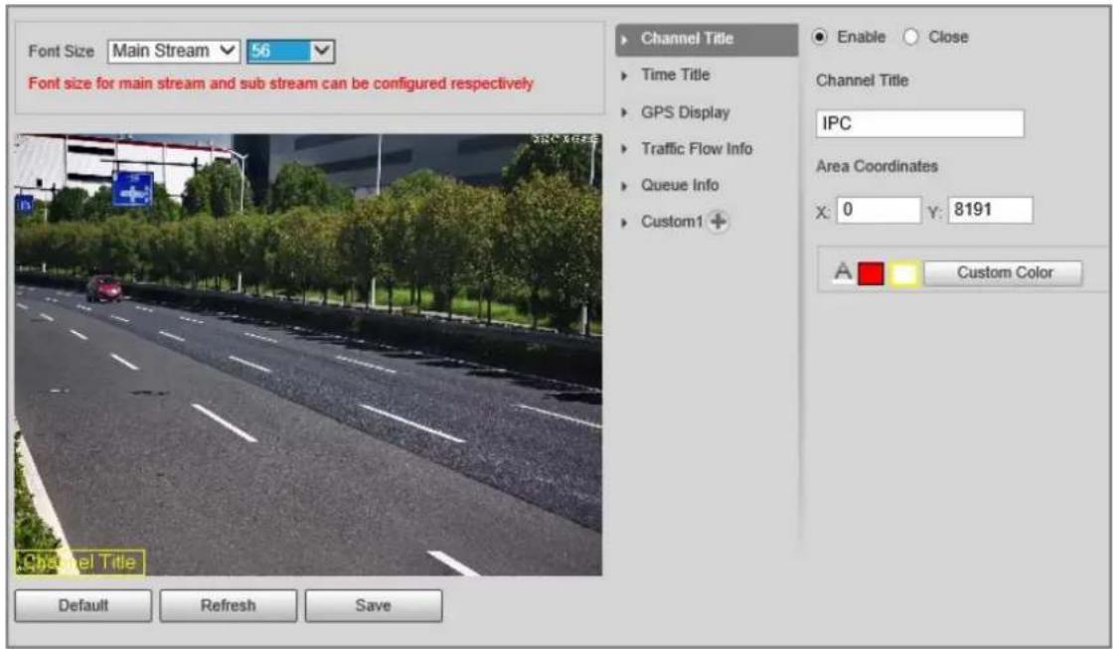Open the Time Title section
The width and height of the screenshot is (1113, 649).
point(675,75)
